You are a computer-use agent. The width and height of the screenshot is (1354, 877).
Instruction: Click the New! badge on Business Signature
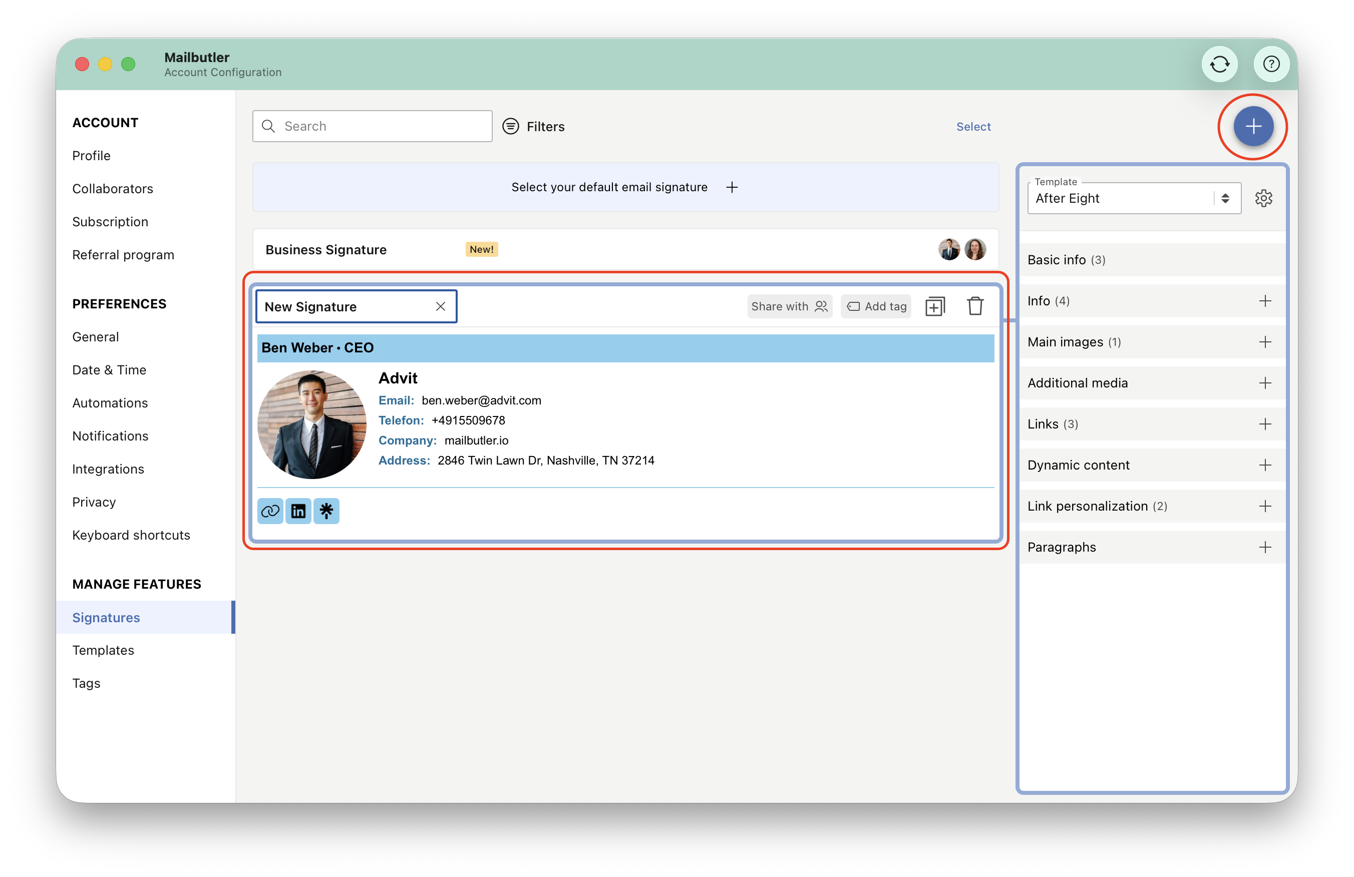(481, 249)
